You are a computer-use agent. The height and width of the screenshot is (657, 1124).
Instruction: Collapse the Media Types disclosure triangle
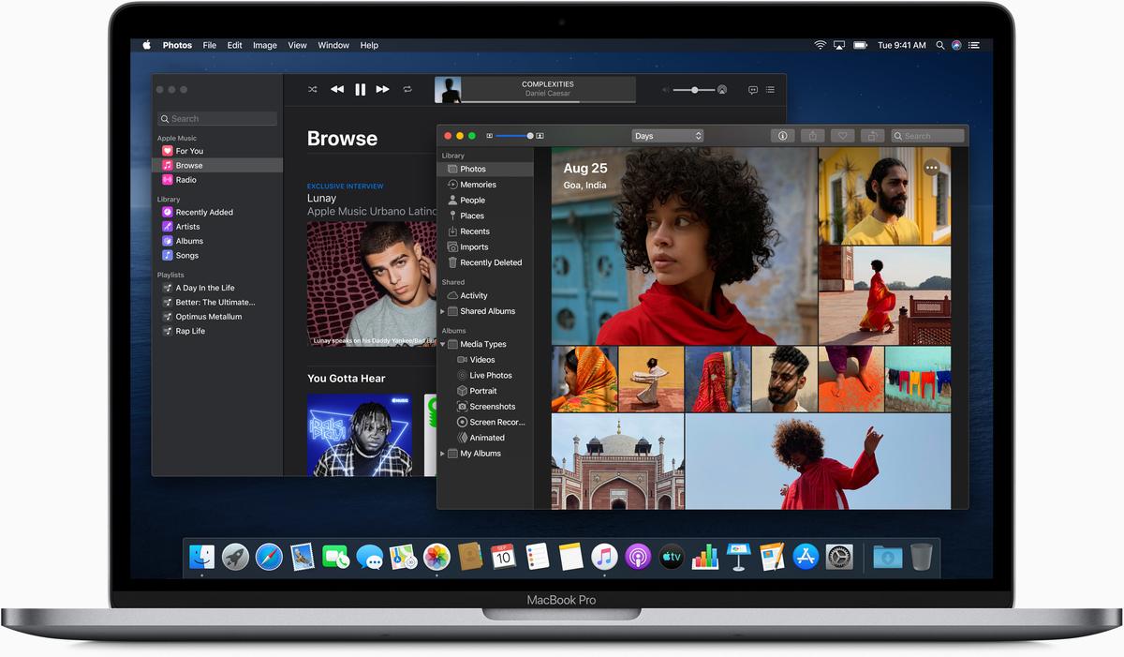pyautogui.click(x=443, y=344)
